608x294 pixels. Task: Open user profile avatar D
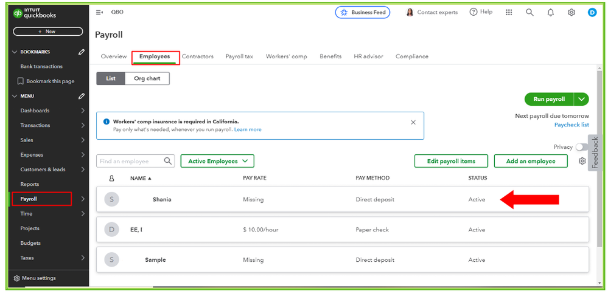(x=592, y=12)
